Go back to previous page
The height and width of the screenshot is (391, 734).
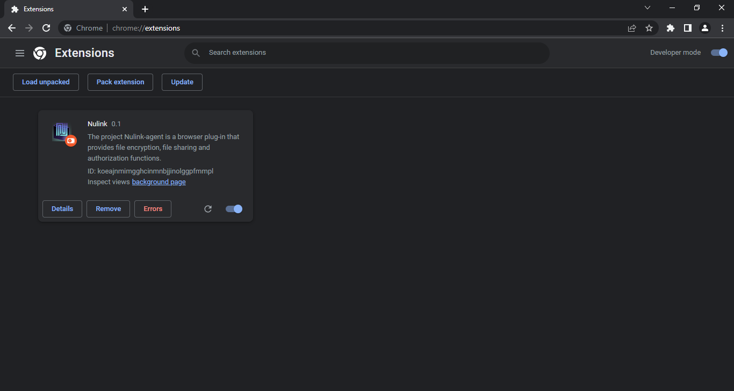(12, 28)
